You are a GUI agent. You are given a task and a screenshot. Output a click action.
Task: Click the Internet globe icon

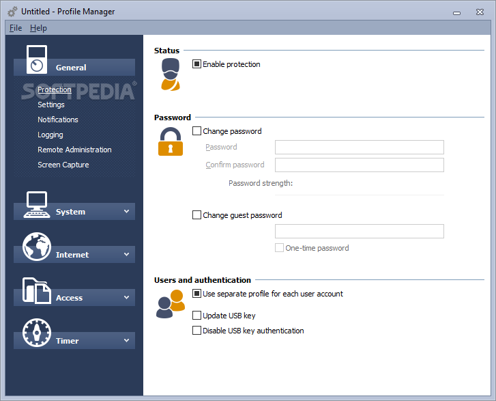[x=37, y=247]
